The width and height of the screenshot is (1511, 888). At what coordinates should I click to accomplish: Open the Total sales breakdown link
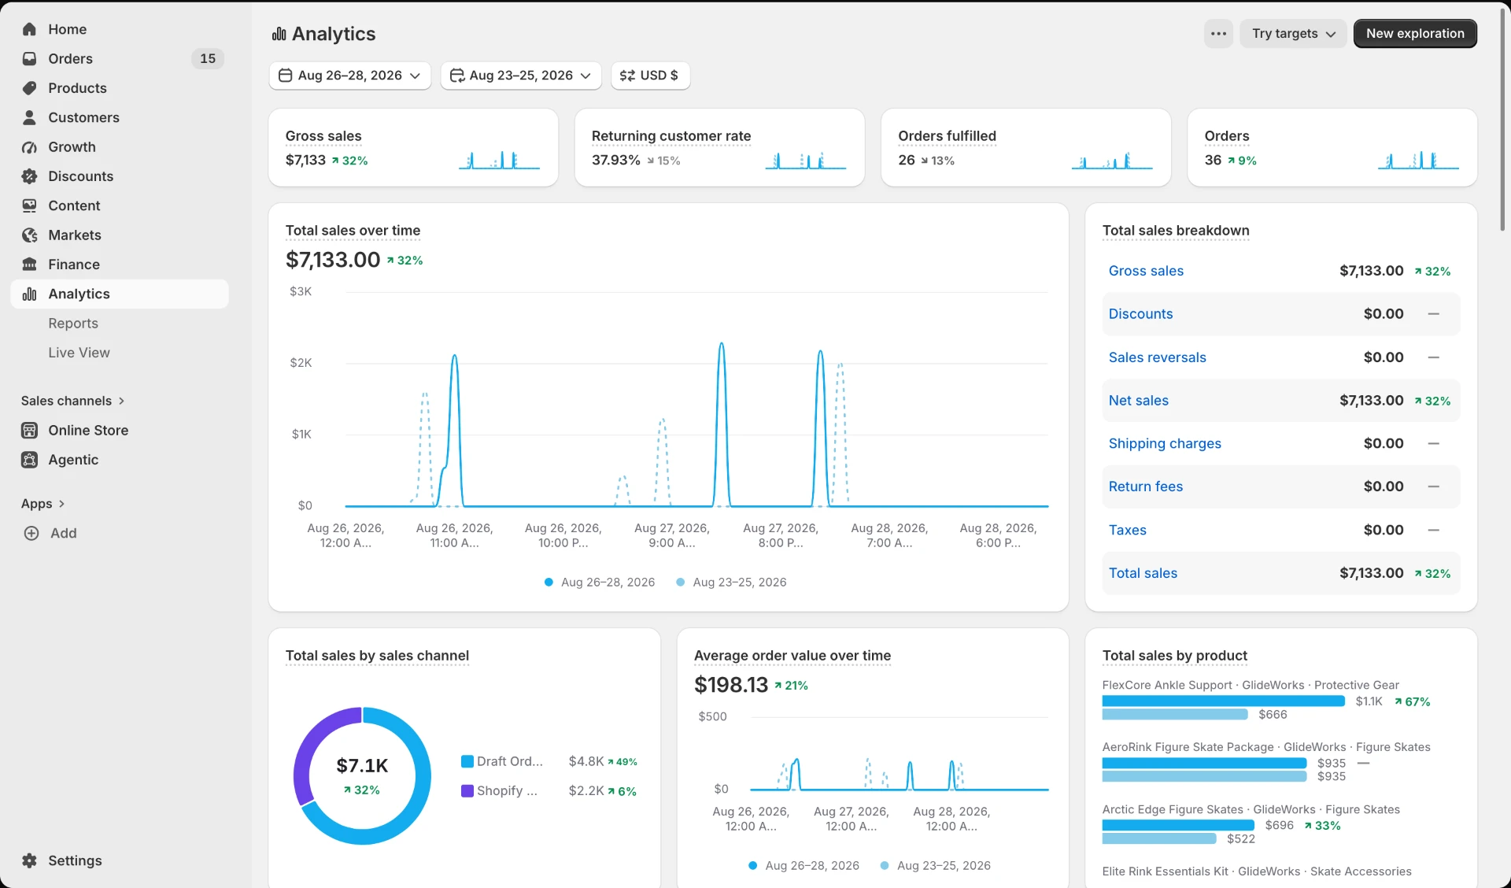click(1143, 573)
